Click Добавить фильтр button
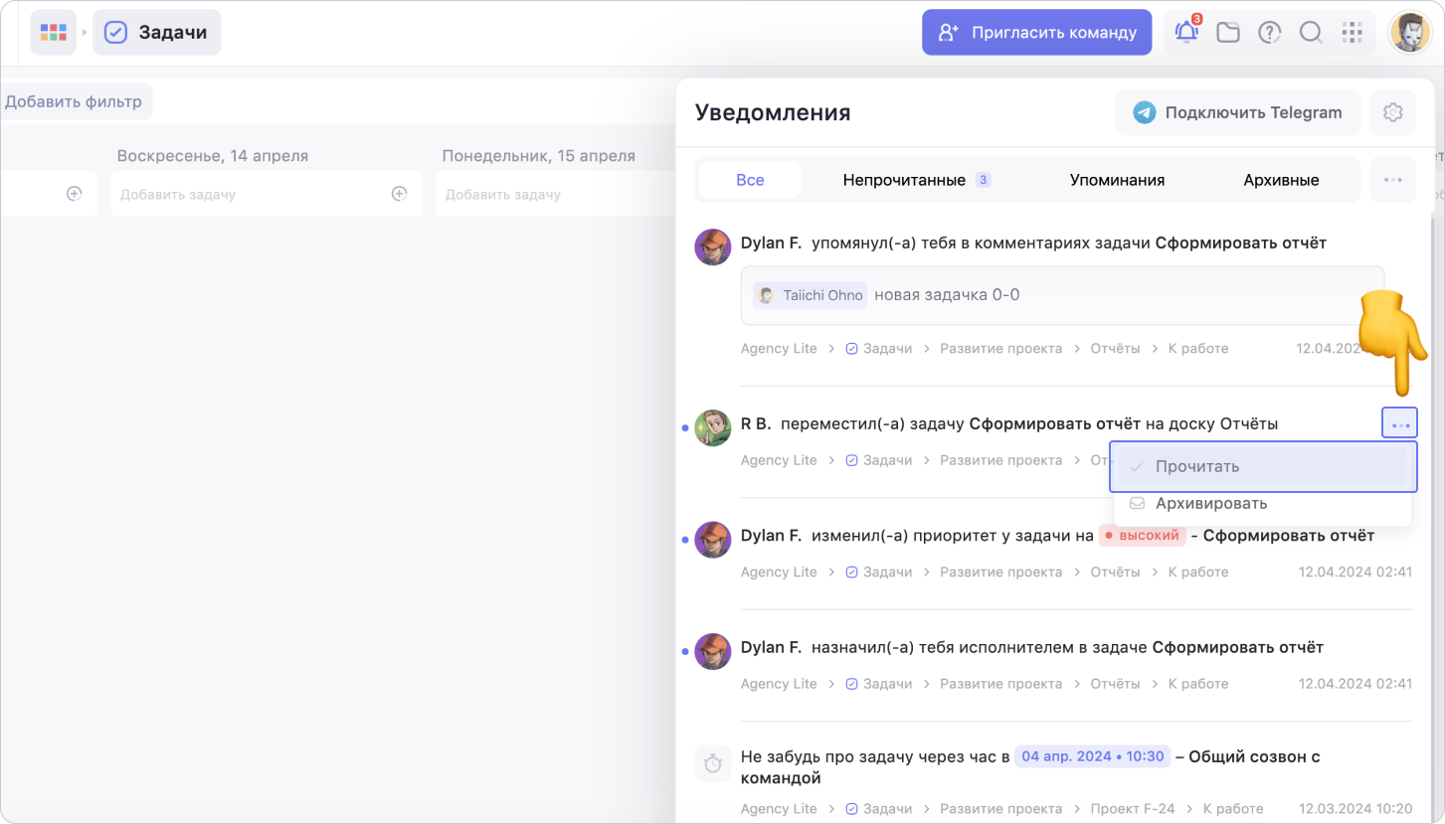Viewport: 1445px width, 824px height. pos(74,101)
